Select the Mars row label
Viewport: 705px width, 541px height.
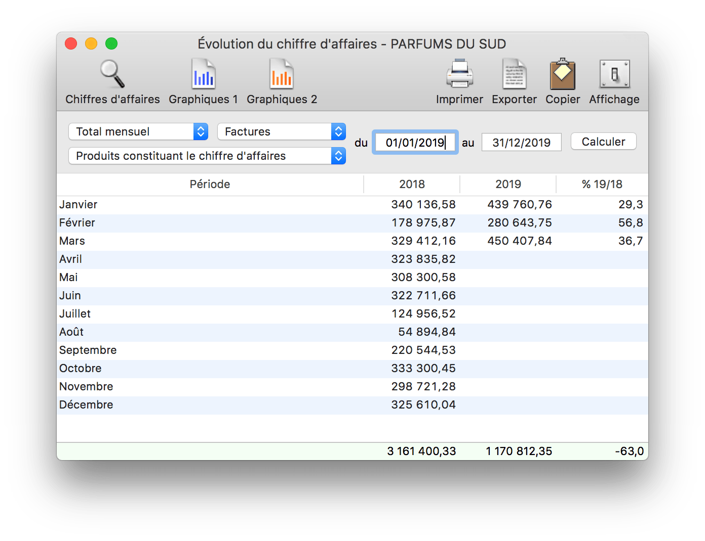click(72, 241)
